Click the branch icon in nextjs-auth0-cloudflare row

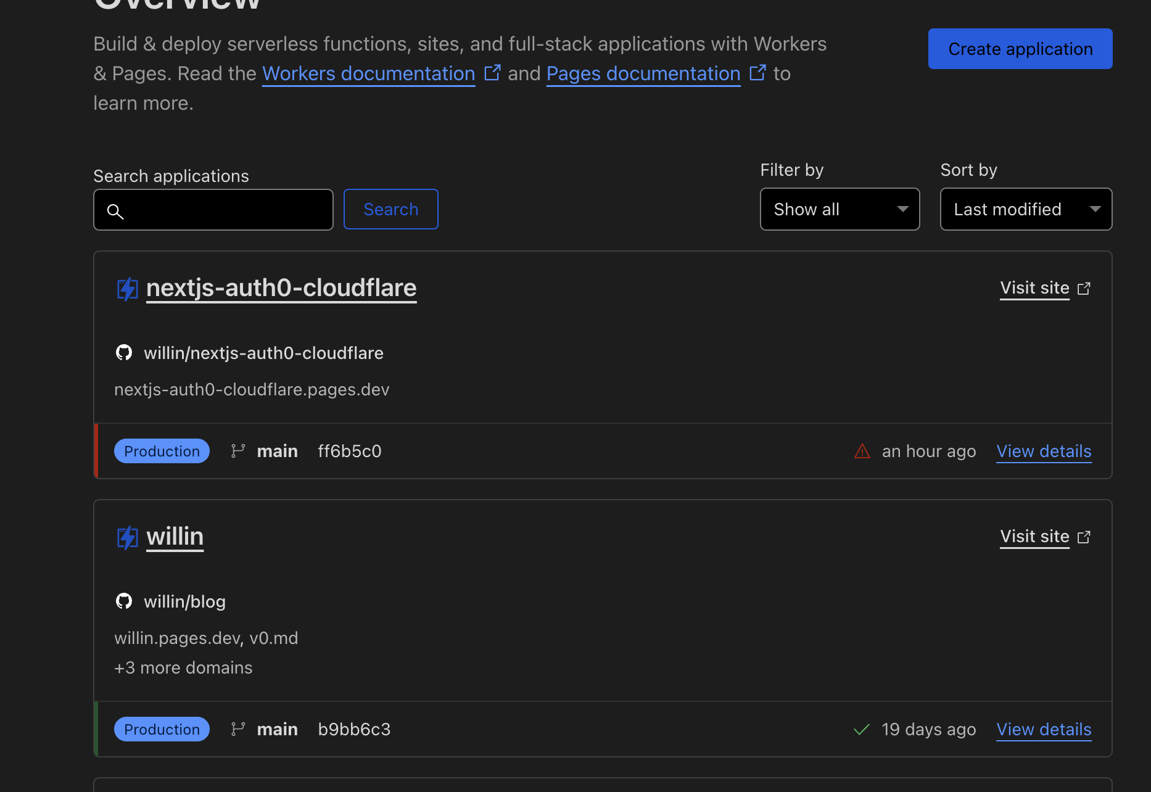238,452
